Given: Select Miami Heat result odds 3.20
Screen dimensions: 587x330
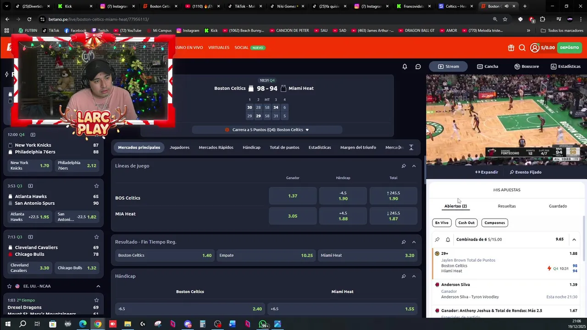Looking at the screenshot, I should point(367,255).
